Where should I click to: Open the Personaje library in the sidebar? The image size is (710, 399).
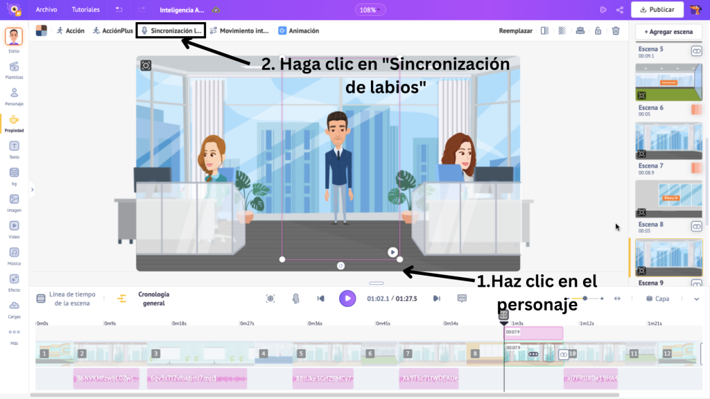click(x=14, y=96)
